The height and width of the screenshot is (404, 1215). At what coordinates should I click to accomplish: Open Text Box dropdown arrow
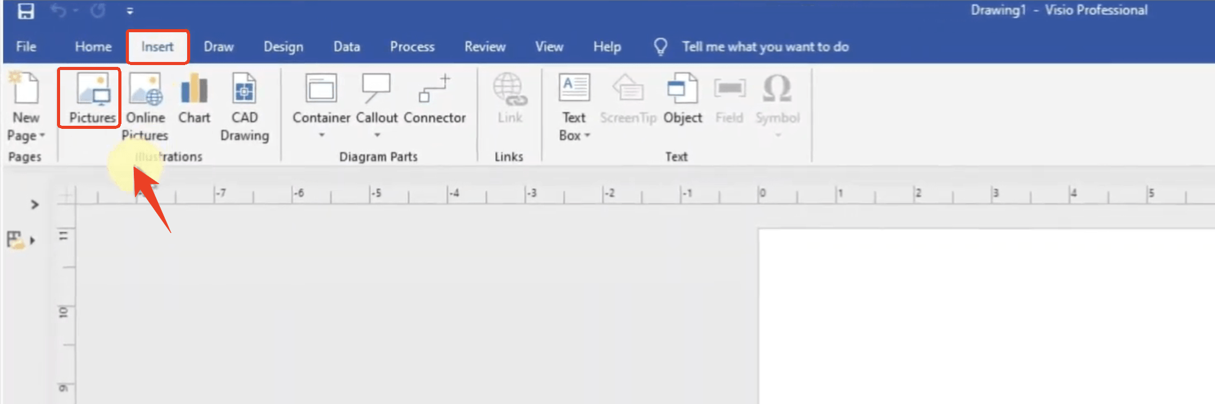coord(587,135)
